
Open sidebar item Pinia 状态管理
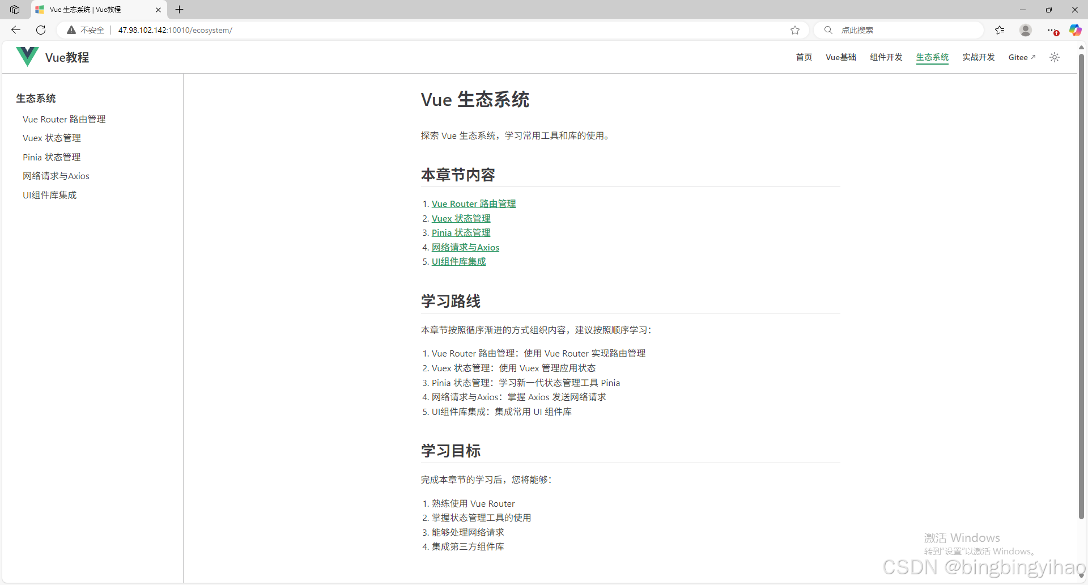click(52, 157)
